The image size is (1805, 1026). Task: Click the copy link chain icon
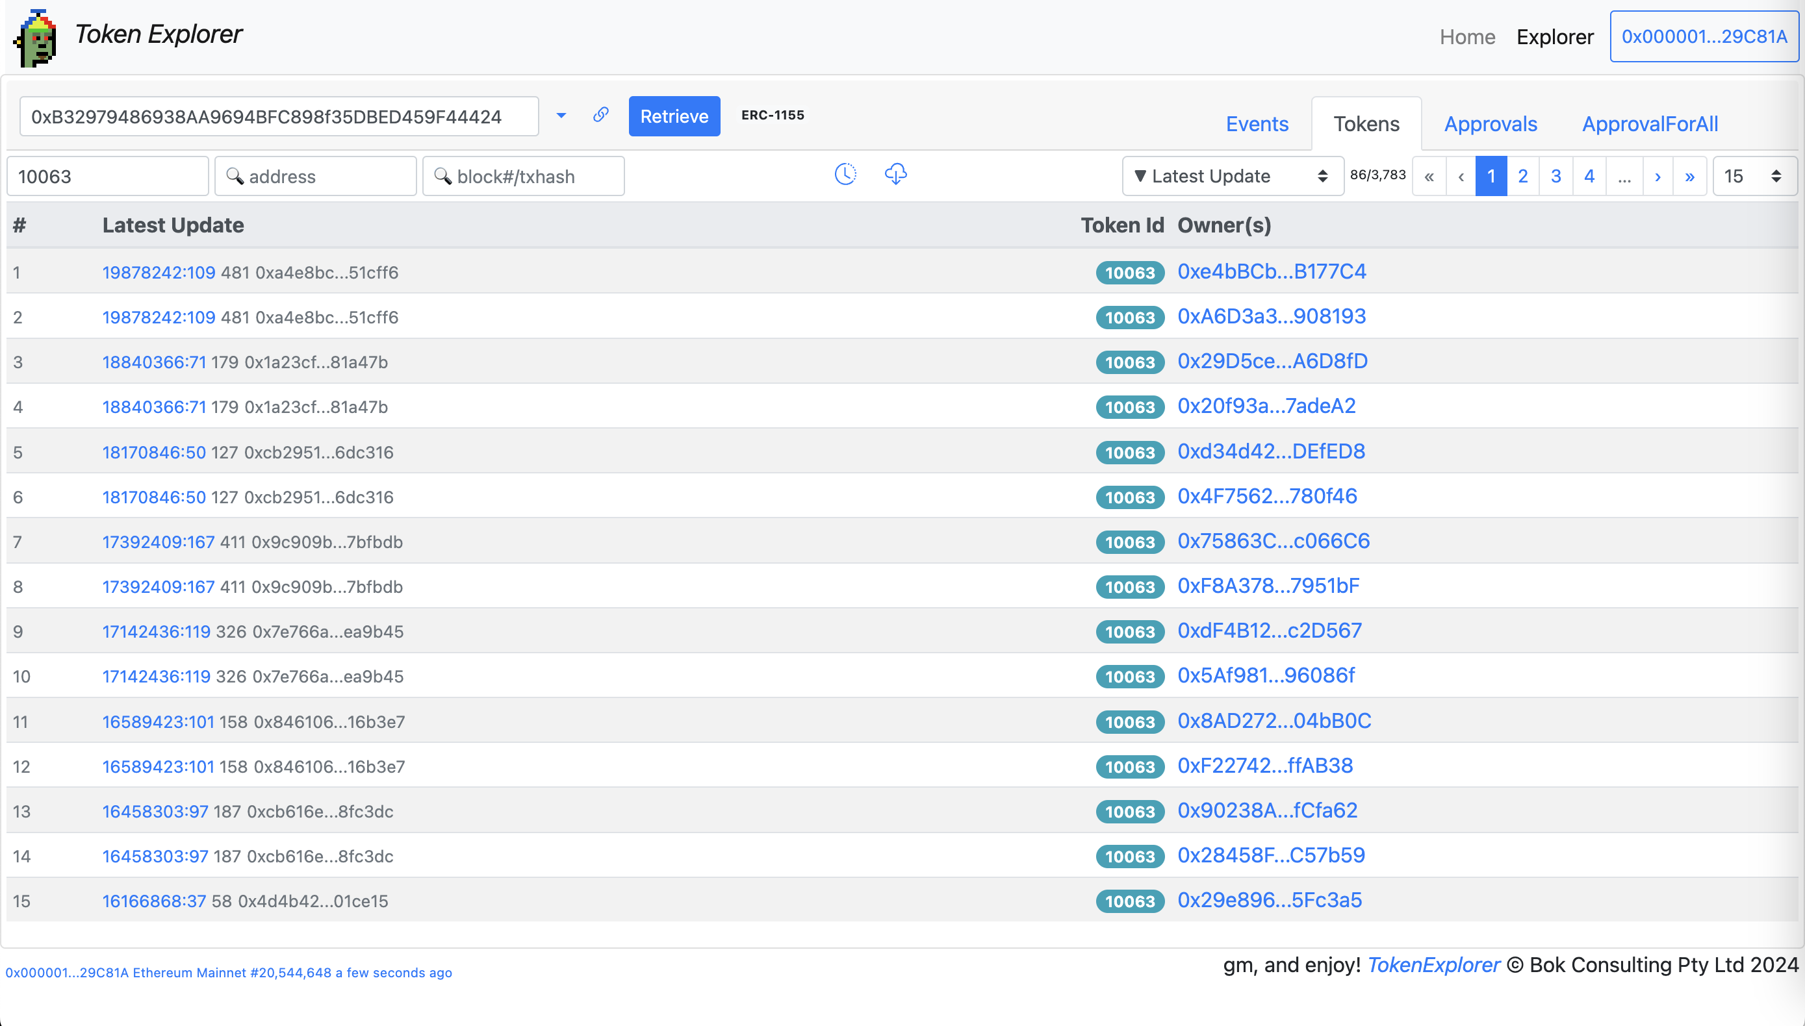point(601,115)
